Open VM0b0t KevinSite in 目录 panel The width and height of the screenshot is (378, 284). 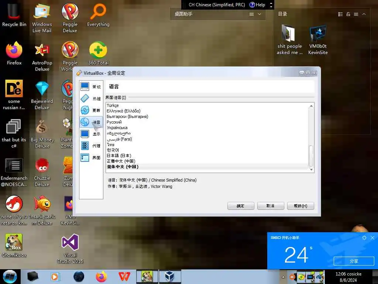318,40
